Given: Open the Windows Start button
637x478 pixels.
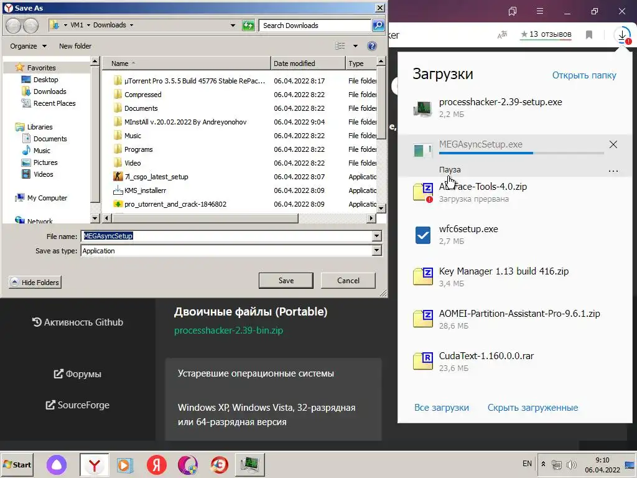Looking at the screenshot, I should pos(17,464).
